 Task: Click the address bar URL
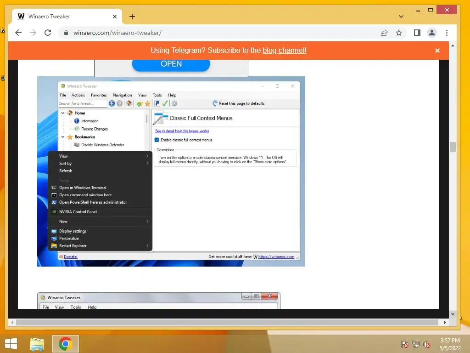point(117,33)
